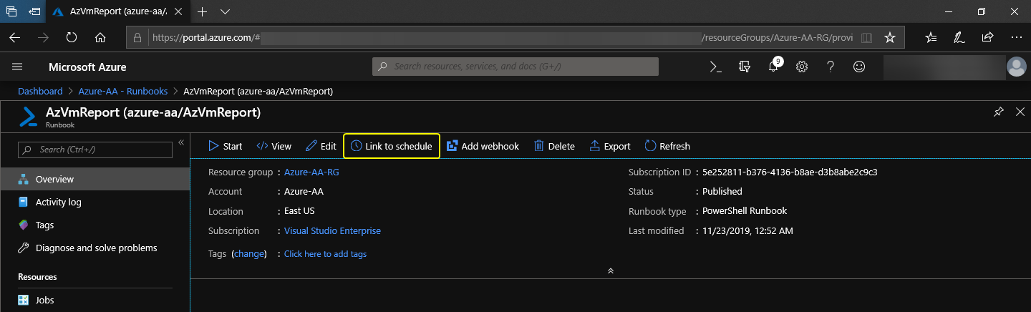1031x312 pixels.
Task: Start the AzVmReport runbook
Action: (226, 146)
